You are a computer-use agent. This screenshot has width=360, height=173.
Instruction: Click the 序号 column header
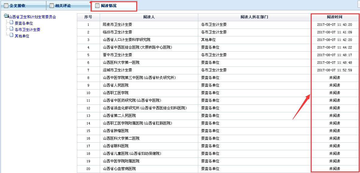coord(88,17)
